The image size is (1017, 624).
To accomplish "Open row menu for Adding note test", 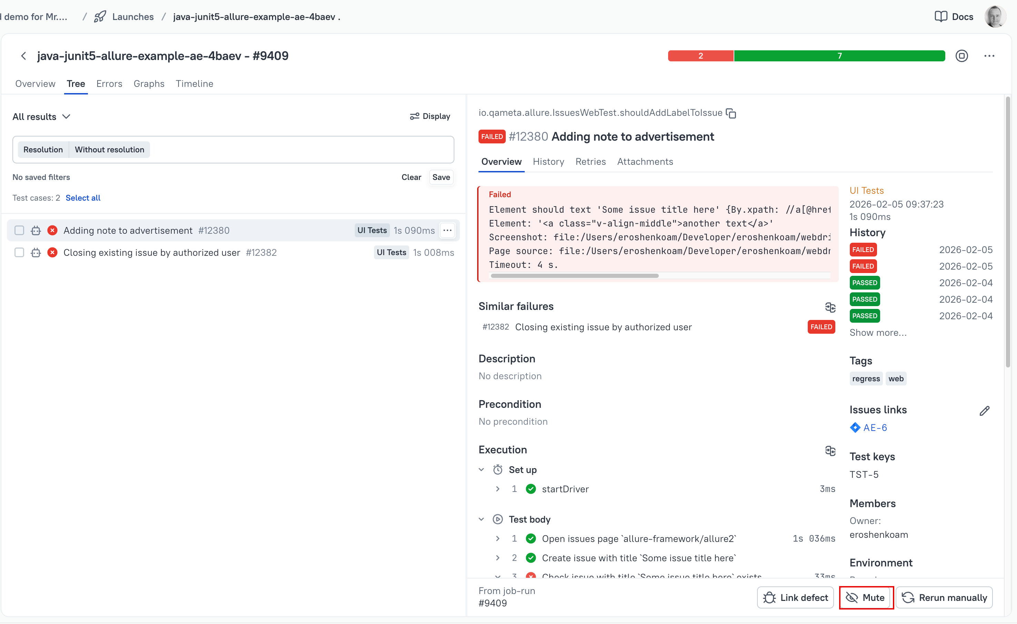I will (447, 230).
